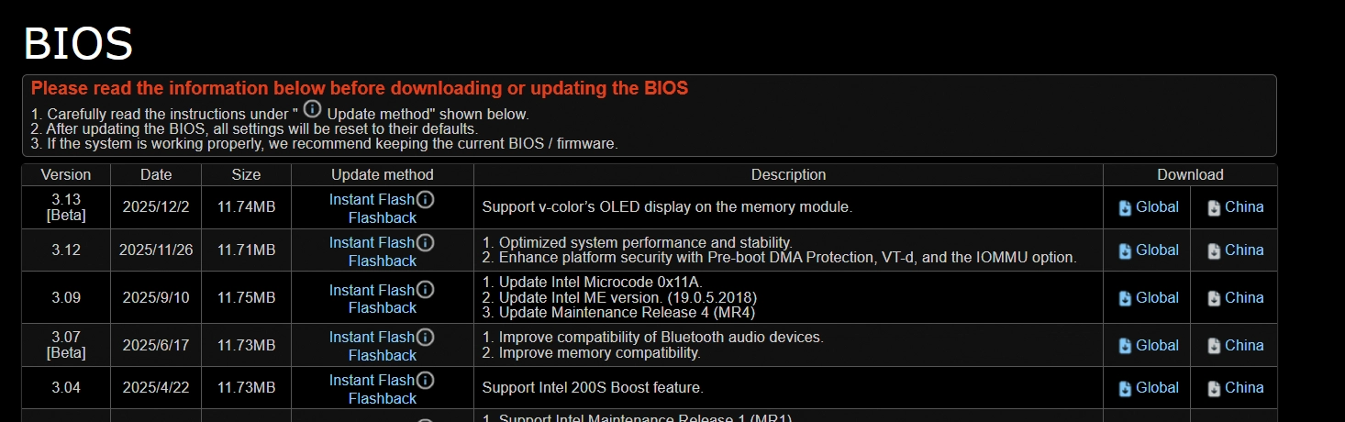The height and width of the screenshot is (422, 1345).
Task: Download China BIOS for version 3.13
Action: coord(1243,207)
